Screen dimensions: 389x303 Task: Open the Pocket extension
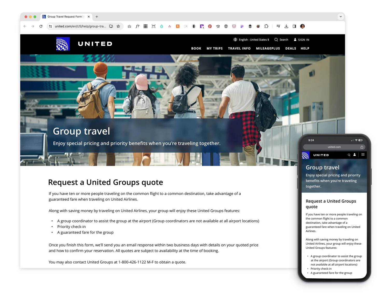point(234,26)
